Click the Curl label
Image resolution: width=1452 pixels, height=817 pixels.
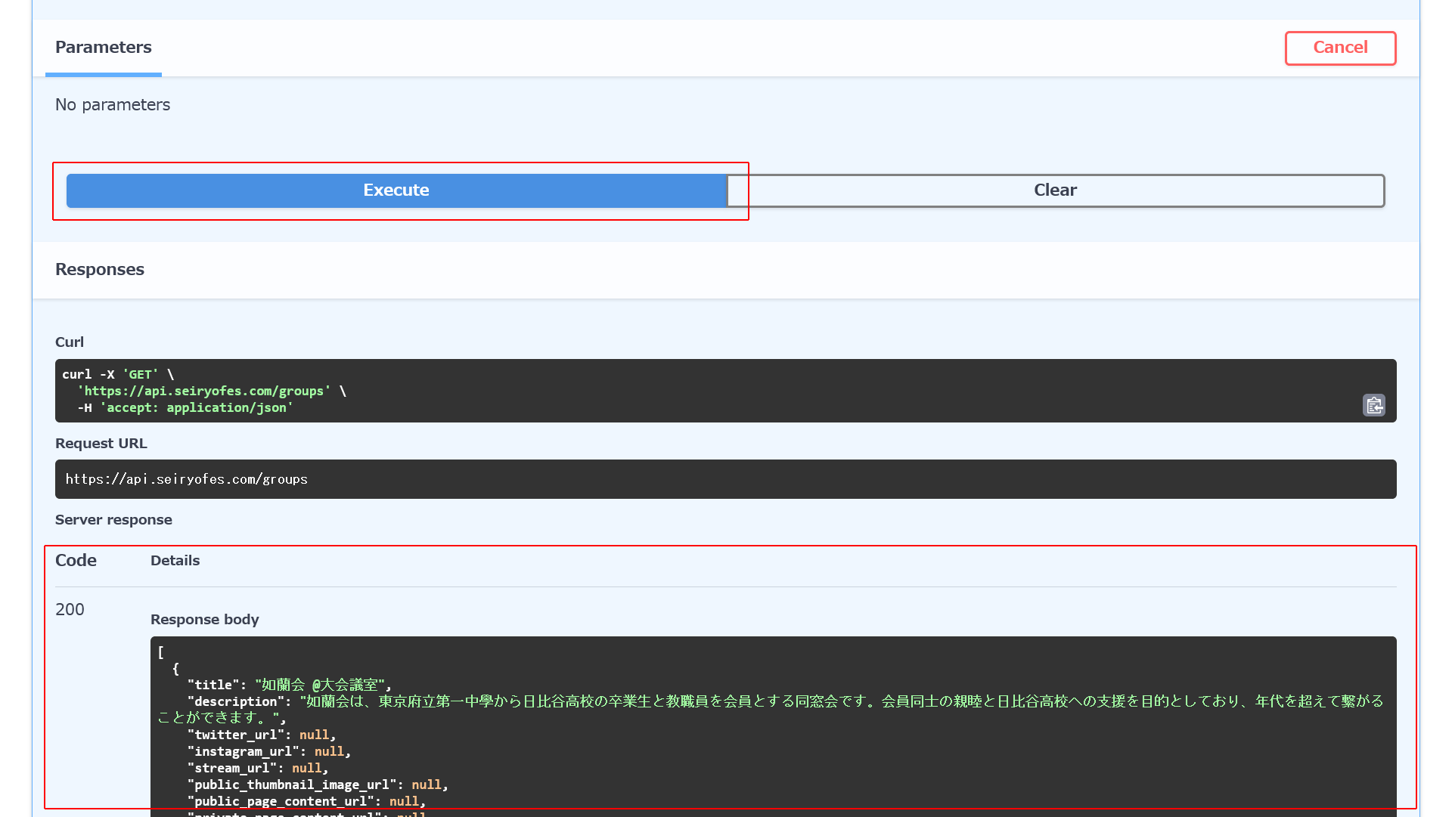tap(70, 342)
